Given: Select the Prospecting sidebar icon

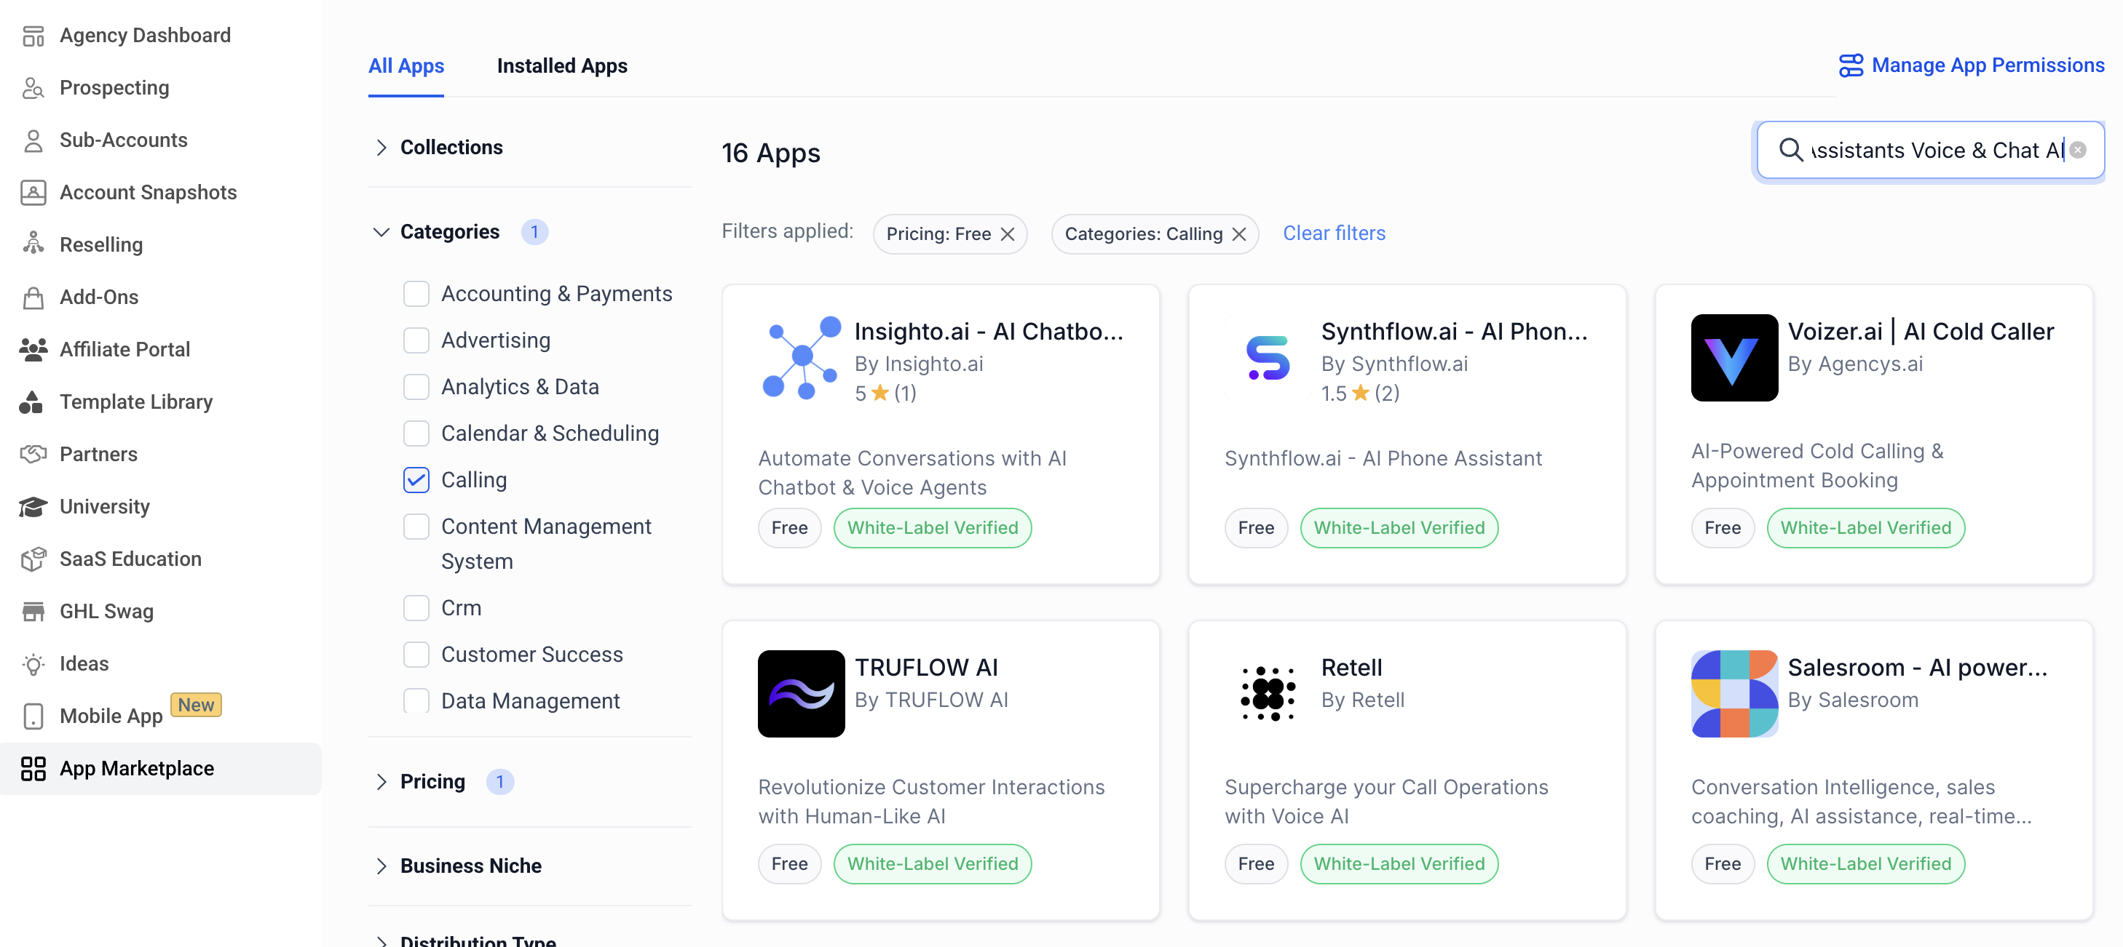Looking at the screenshot, I should [x=33, y=87].
